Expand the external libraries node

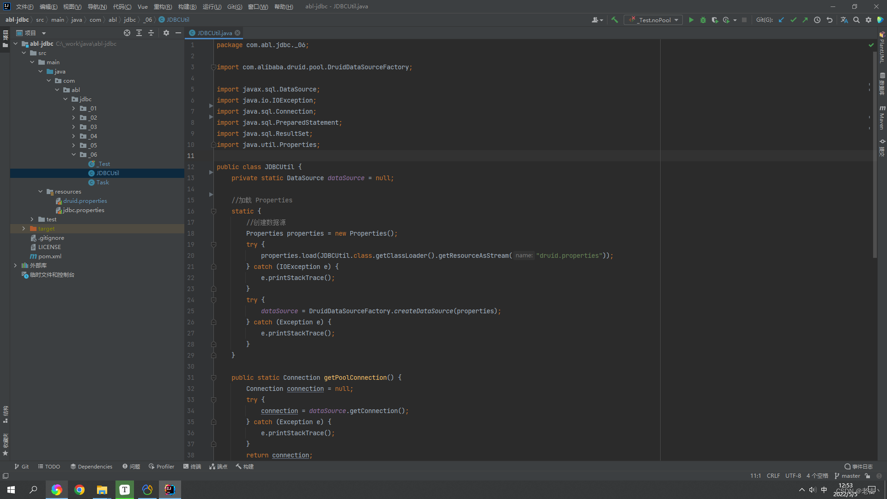pos(15,265)
